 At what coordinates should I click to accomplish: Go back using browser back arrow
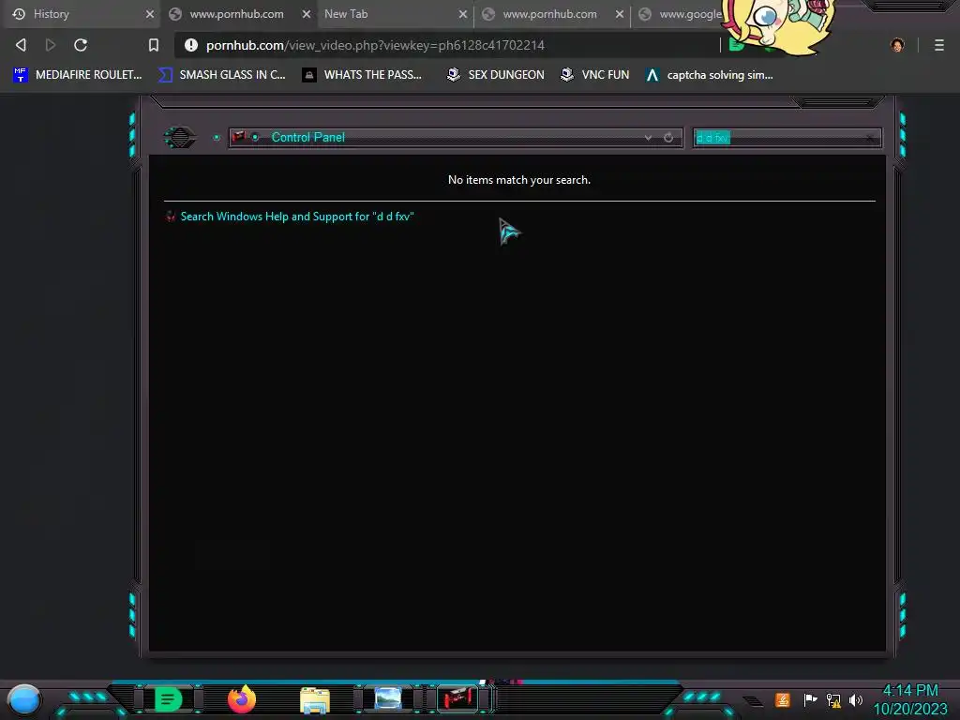[x=21, y=45]
